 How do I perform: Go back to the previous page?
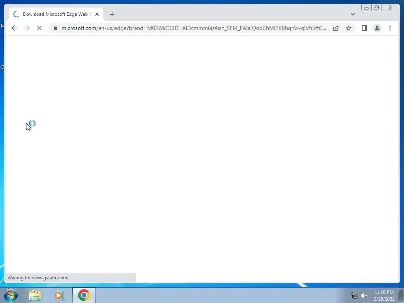tap(14, 28)
